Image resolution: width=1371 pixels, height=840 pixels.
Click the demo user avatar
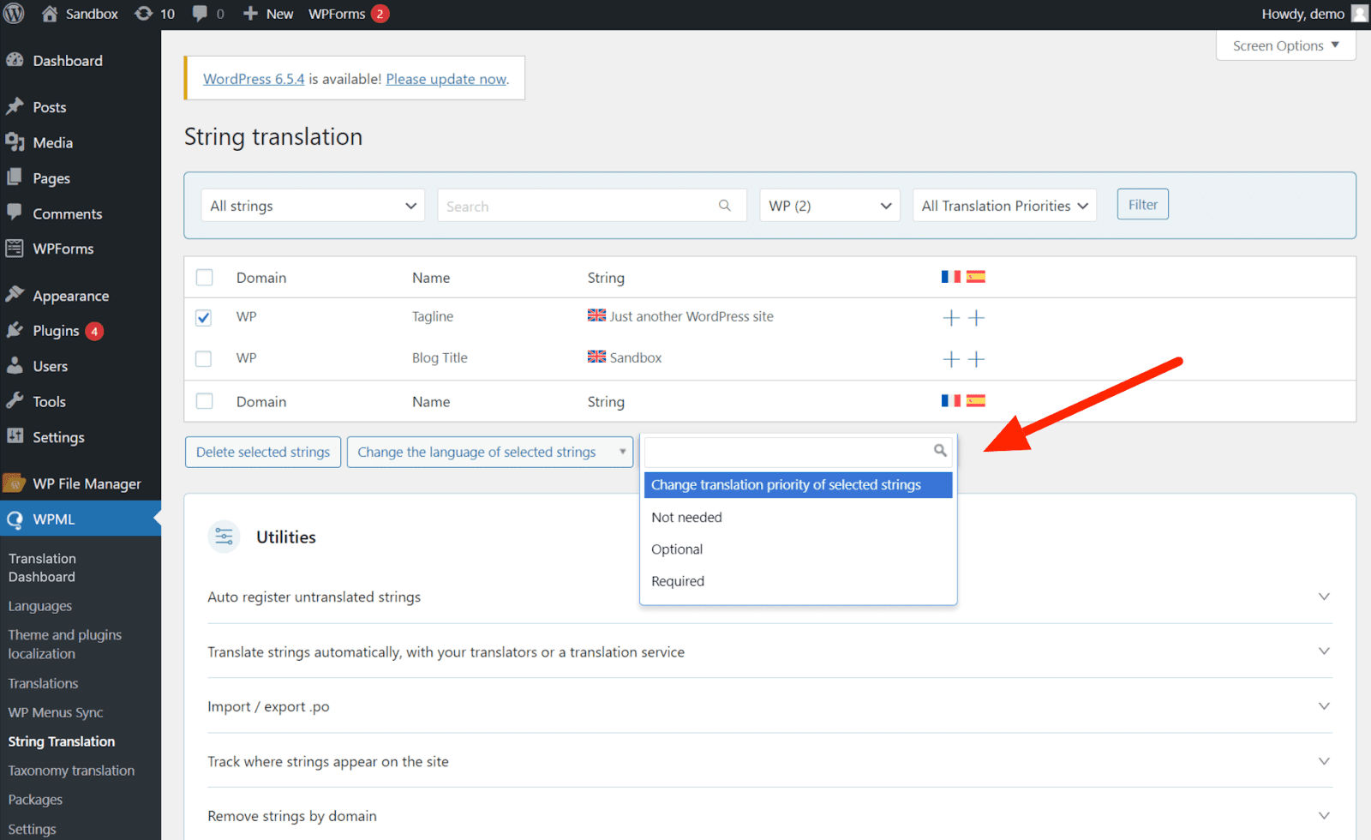pyautogui.click(x=1359, y=14)
